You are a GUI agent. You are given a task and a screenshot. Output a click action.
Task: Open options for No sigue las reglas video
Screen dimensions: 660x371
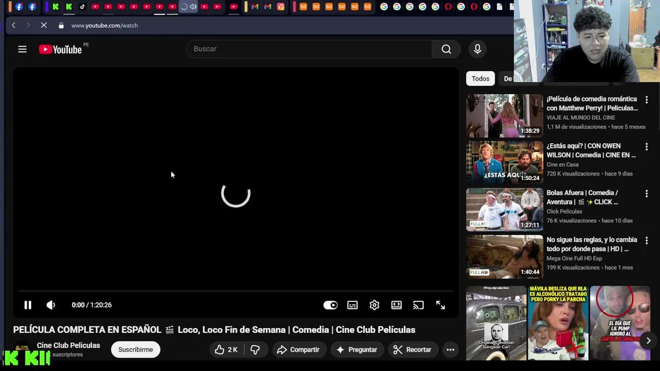(647, 240)
